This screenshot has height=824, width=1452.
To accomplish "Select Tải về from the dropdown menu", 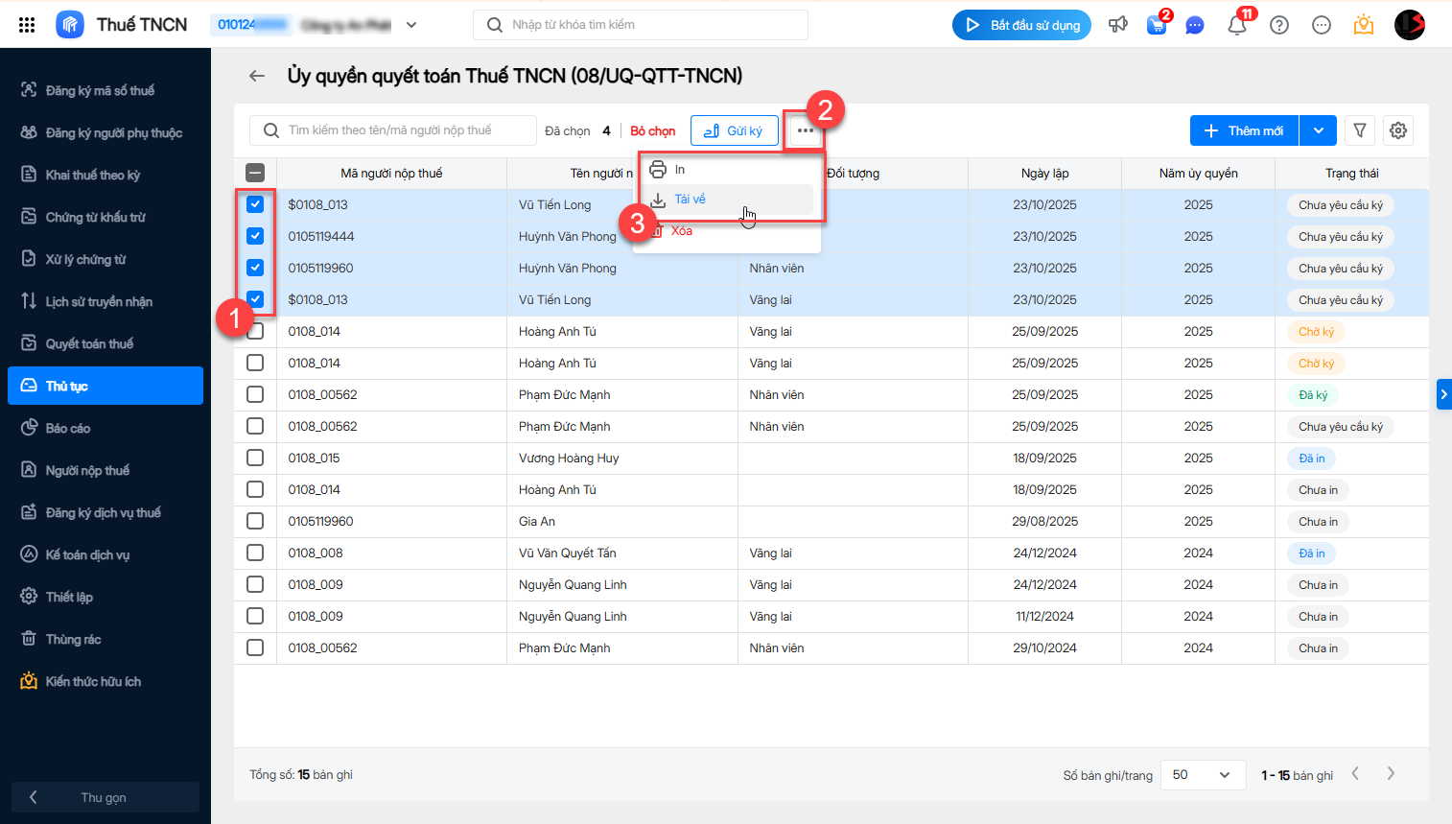I will (x=691, y=200).
